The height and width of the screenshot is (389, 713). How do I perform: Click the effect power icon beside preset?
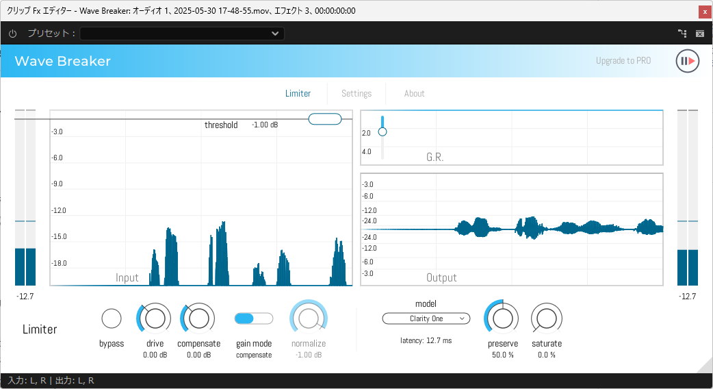(13, 34)
